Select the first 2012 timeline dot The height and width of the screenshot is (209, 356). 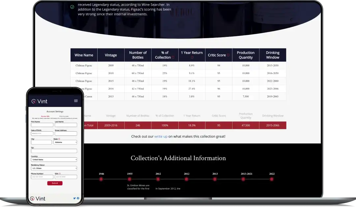158,179
